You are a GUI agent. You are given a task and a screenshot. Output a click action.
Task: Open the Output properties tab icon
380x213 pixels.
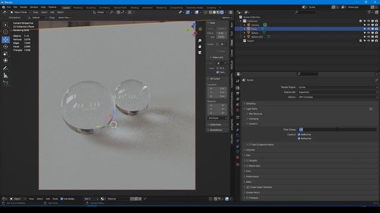237,93
